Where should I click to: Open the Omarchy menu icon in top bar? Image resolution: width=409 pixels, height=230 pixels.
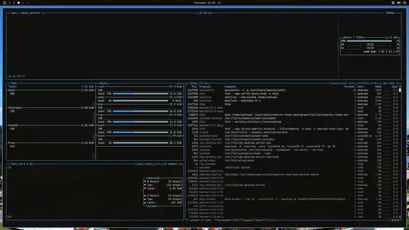(4, 3)
